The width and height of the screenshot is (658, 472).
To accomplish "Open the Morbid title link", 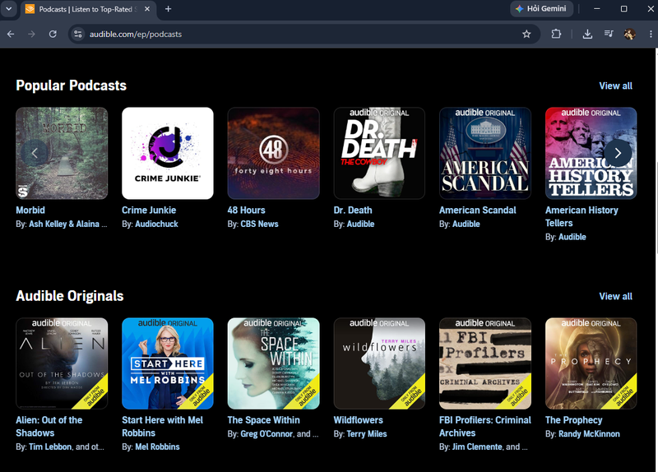I will tap(30, 211).
